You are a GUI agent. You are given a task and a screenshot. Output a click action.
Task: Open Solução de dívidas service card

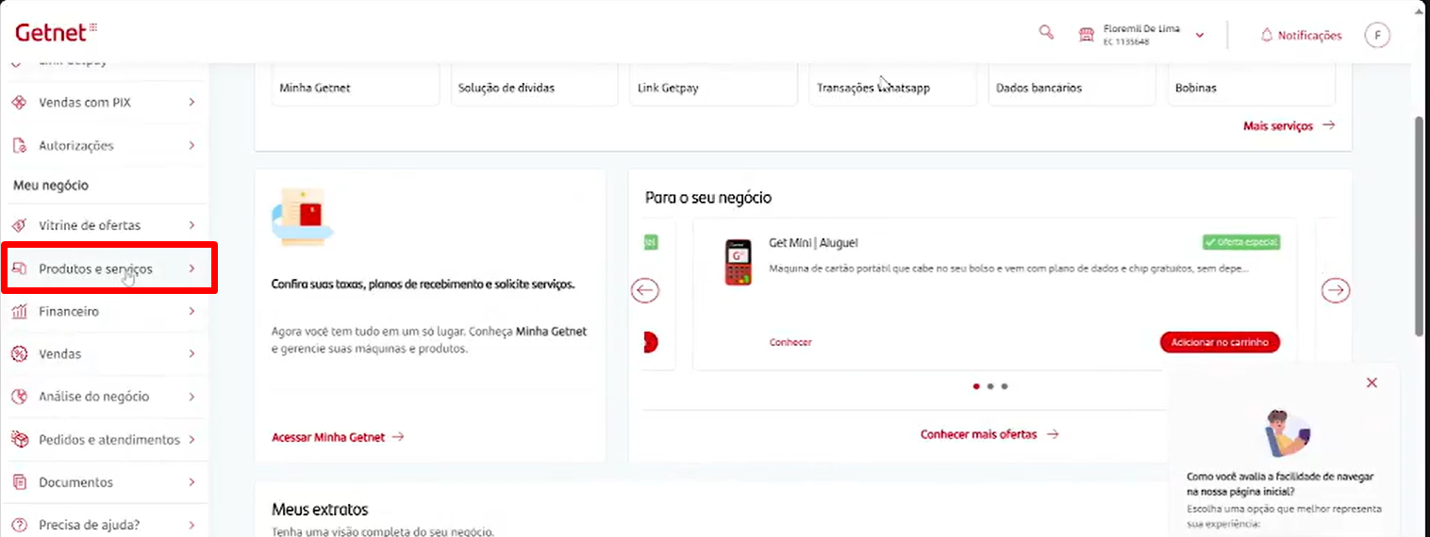click(x=535, y=85)
